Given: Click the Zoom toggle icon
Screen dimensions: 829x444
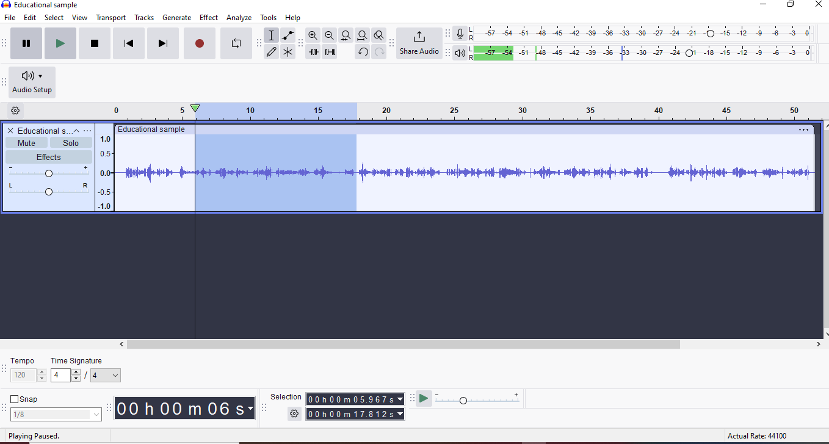Looking at the screenshot, I should click(379, 35).
